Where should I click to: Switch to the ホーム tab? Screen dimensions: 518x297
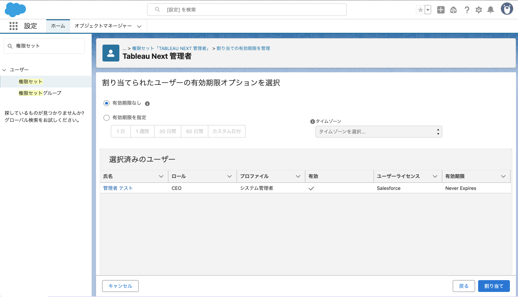(x=58, y=26)
